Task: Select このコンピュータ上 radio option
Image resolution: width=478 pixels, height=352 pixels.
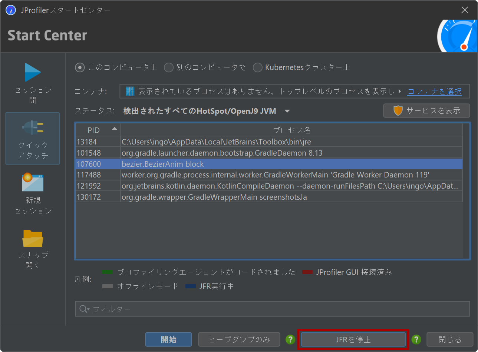Action: (116, 67)
